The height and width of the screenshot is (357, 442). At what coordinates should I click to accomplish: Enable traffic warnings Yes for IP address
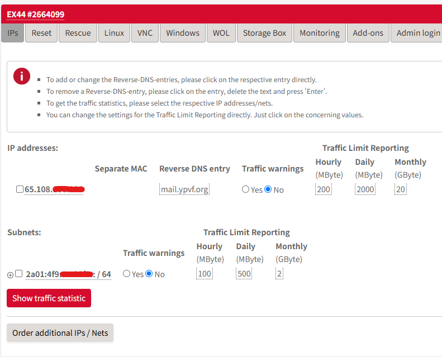pyautogui.click(x=245, y=189)
